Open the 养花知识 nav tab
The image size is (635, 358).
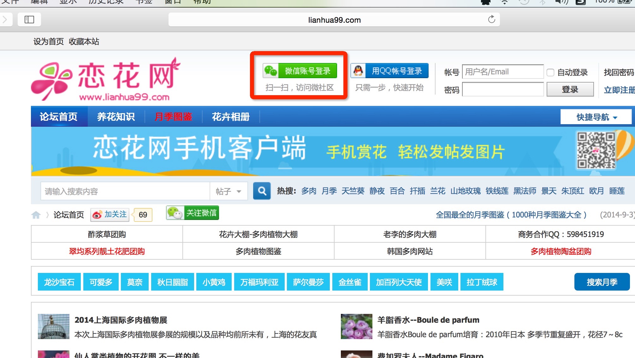[116, 117]
